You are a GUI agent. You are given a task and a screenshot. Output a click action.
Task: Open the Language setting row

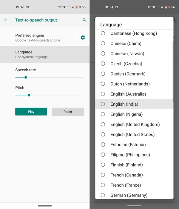tap(45, 54)
